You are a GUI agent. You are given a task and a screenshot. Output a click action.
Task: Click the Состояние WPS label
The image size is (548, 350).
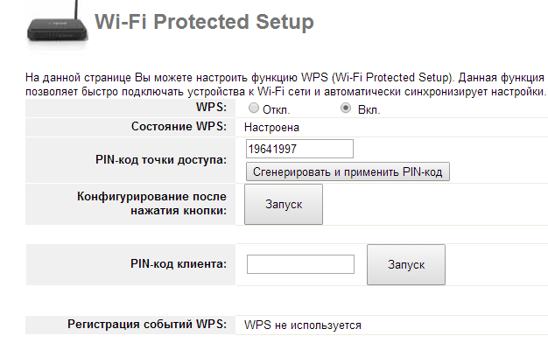(179, 127)
